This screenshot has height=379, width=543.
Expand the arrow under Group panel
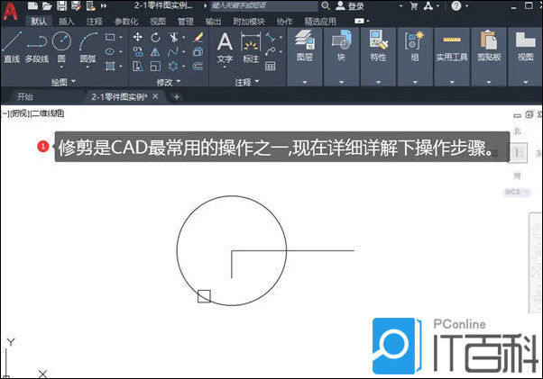415,83
